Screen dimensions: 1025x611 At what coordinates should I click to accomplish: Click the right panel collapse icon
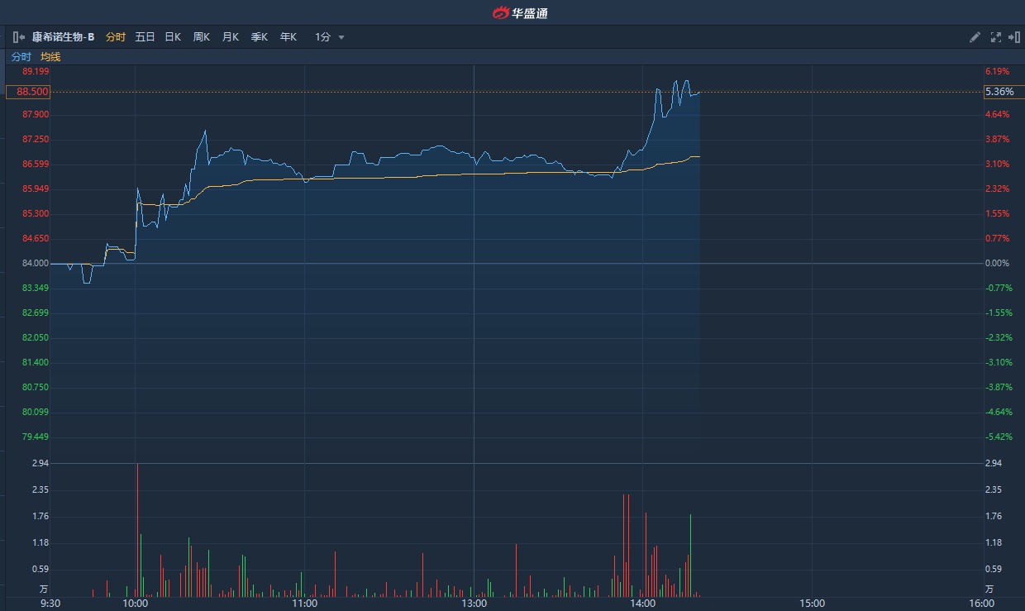(1013, 37)
